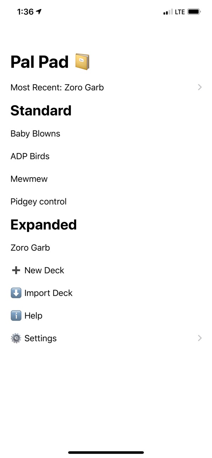Tap the battery icon in status bar
The width and height of the screenshot is (212, 458).
[x=194, y=12]
